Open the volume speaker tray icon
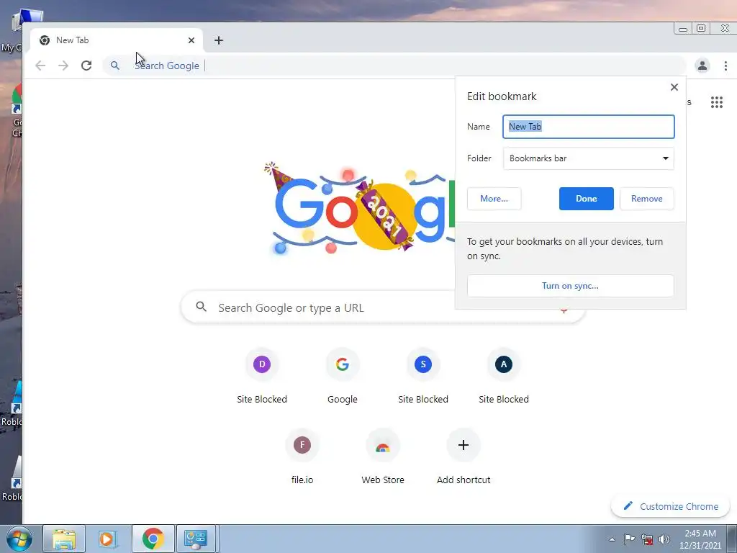The width and height of the screenshot is (737, 553). (x=664, y=539)
